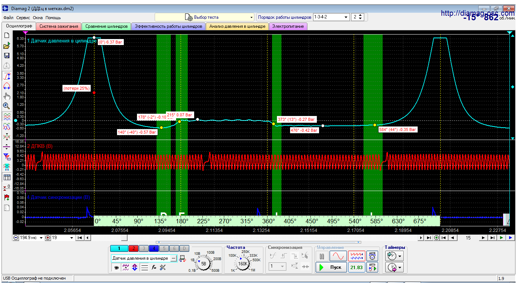Click the overlaid sine waves display icon
This screenshot has width=520, height=283.
tap(6, 126)
